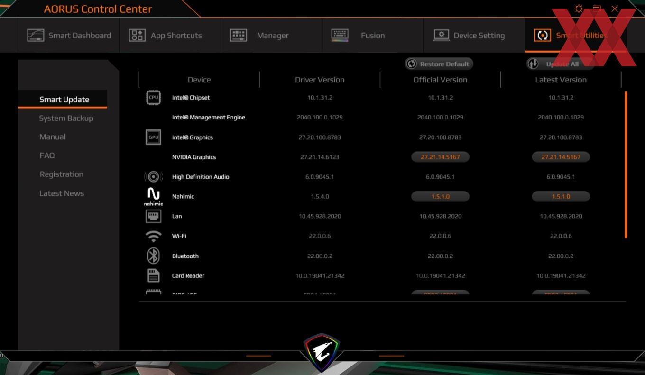The width and height of the screenshot is (645, 375).
Task: Go to the Fusion tab
Action: [373, 36]
